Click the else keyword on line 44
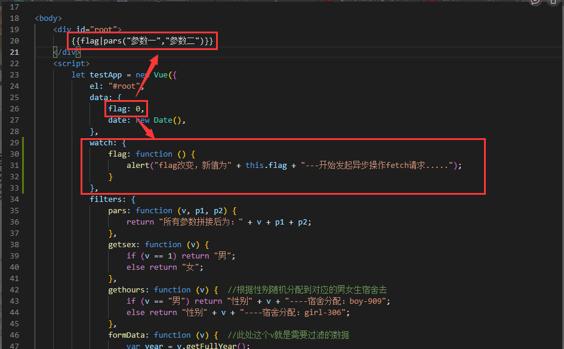 (135, 313)
